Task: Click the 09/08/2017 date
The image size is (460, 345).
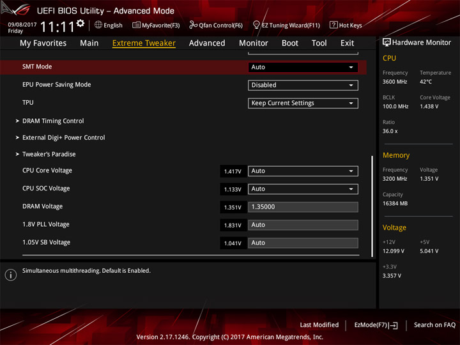Action: [22, 25]
